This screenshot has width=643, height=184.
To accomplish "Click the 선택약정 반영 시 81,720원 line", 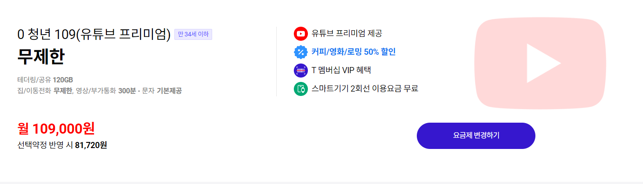I will point(62,145).
